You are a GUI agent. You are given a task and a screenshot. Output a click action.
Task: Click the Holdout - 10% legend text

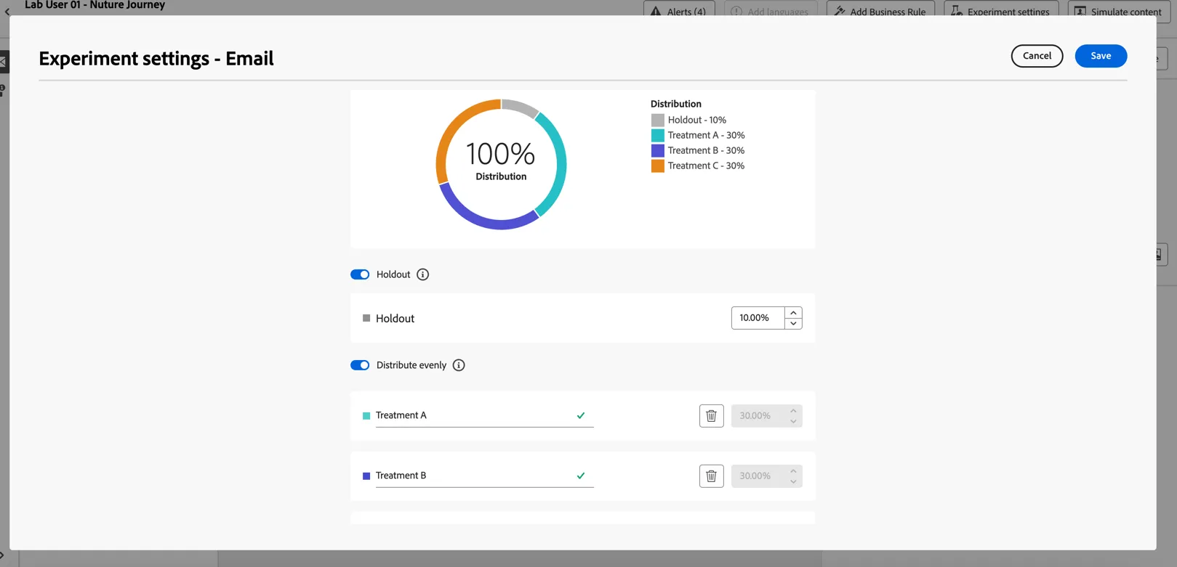click(697, 120)
